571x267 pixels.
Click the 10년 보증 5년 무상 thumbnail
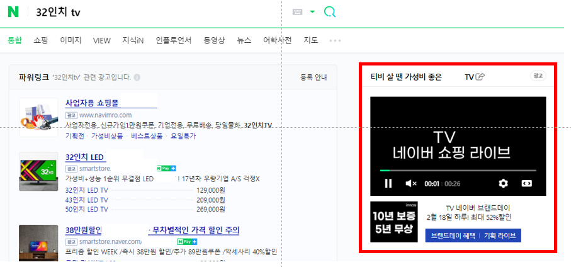tap(394, 222)
